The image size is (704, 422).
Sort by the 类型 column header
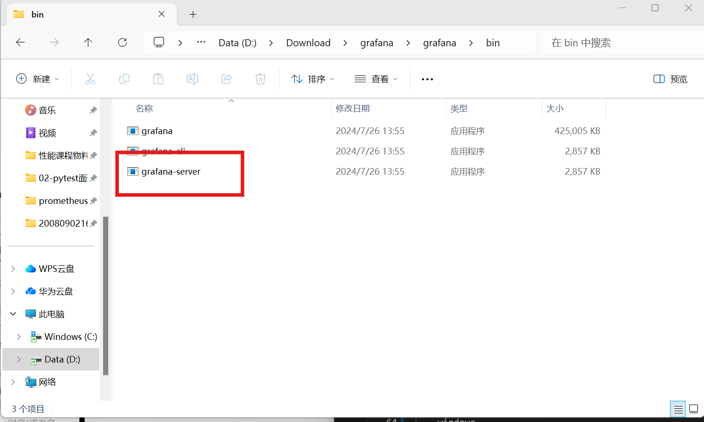pos(459,109)
